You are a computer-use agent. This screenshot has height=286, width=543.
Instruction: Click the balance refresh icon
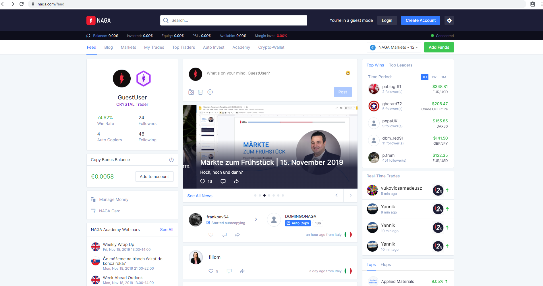[x=88, y=36]
